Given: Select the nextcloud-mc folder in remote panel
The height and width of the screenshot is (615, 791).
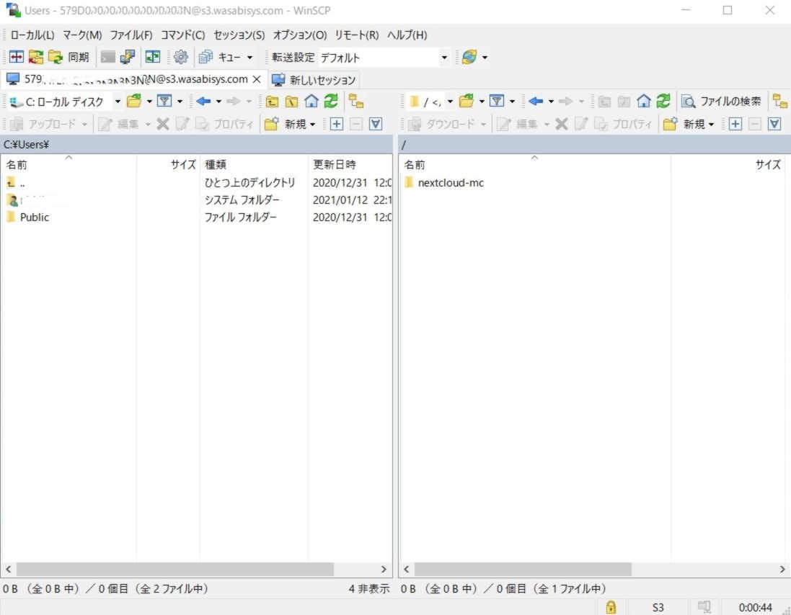Looking at the screenshot, I should [x=451, y=182].
